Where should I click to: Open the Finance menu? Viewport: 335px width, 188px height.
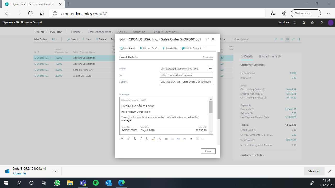pyautogui.click(x=77, y=32)
